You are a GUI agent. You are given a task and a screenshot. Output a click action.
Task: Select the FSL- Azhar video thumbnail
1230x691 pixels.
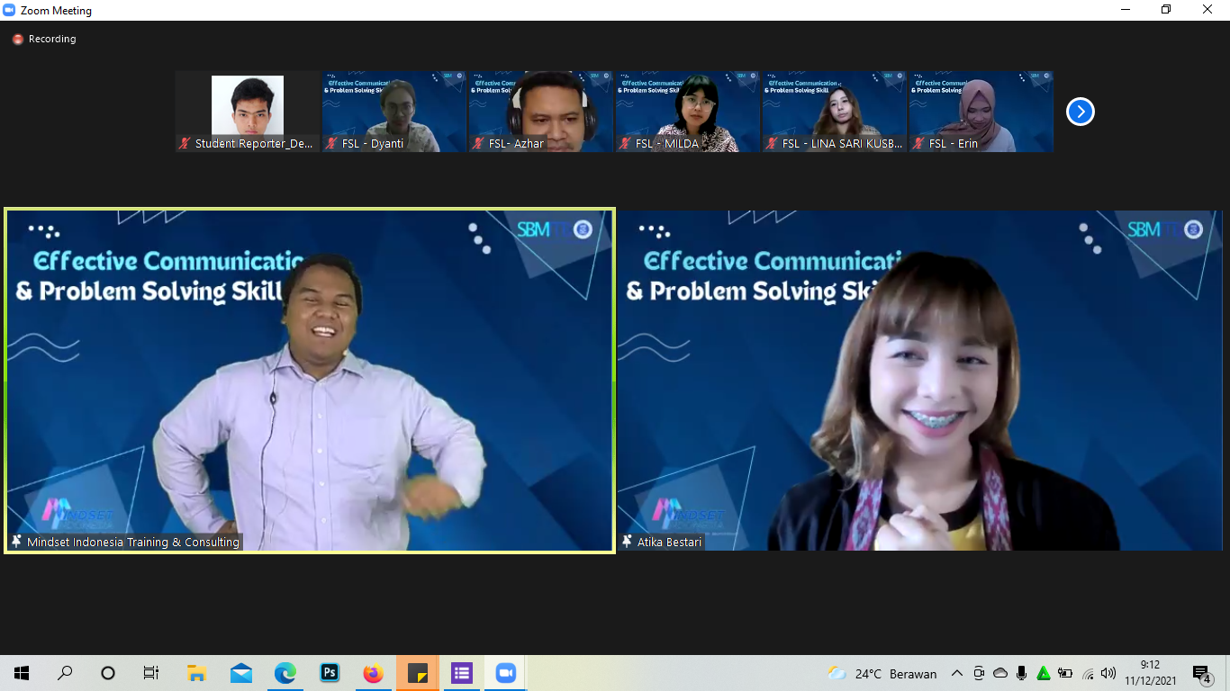point(540,112)
